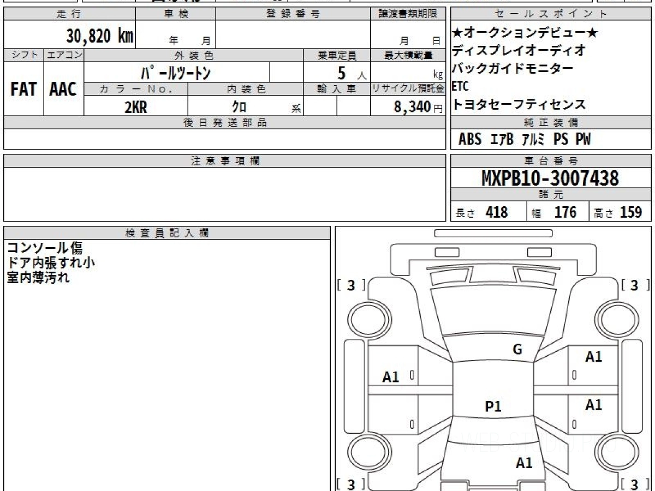Click the 輸入車 header
This screenshot has width=655, height=491.
[337, 89]
